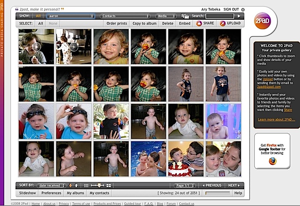This screenshot has width=300, height=206.
Task: Click the thumbnail size slider
Action: pos(97,185)
